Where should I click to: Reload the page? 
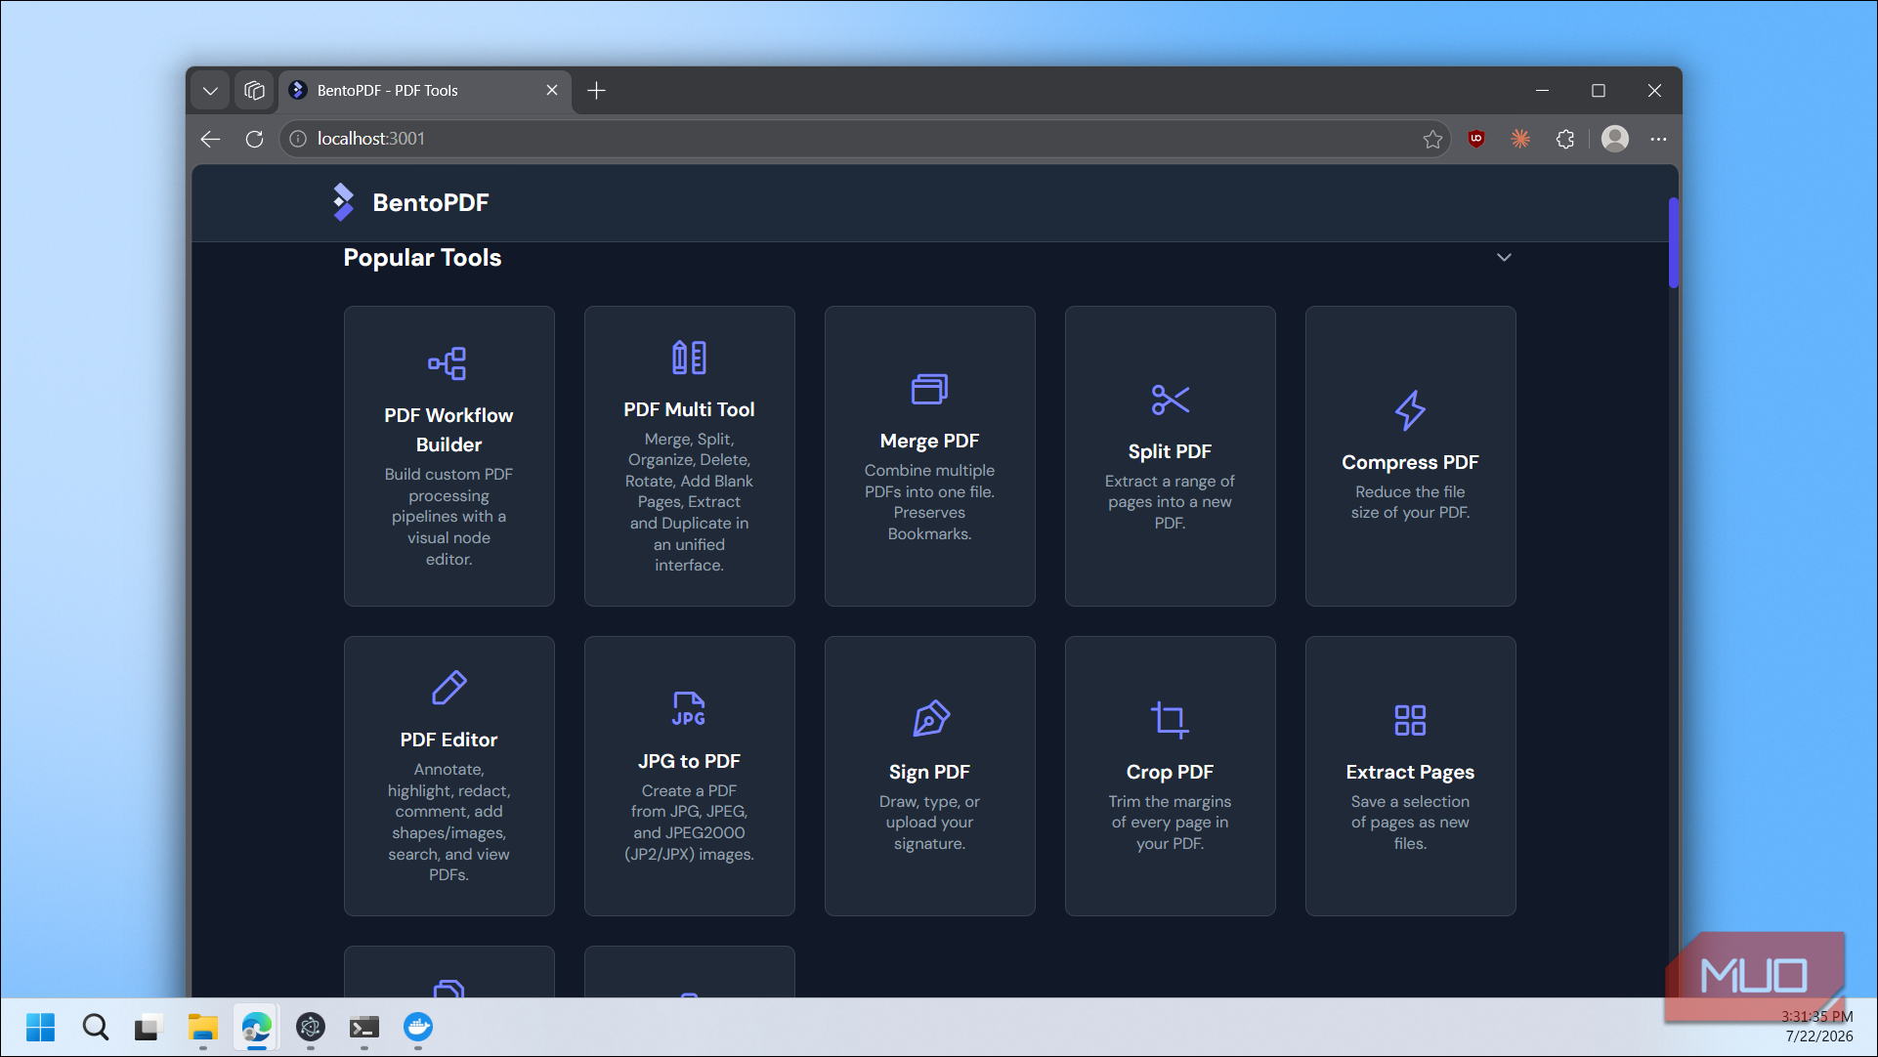254,139
